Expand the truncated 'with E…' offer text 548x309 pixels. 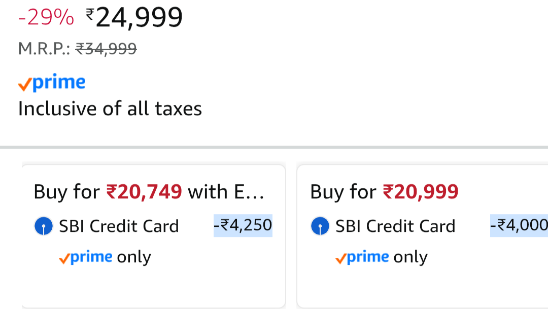click(x=226, y=192)
